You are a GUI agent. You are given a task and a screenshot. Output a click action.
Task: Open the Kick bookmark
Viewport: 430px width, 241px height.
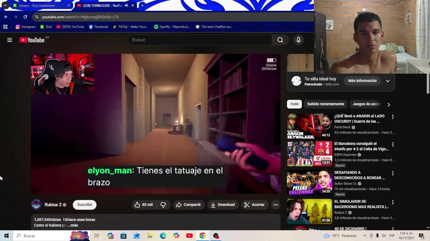tap(46, 27)
